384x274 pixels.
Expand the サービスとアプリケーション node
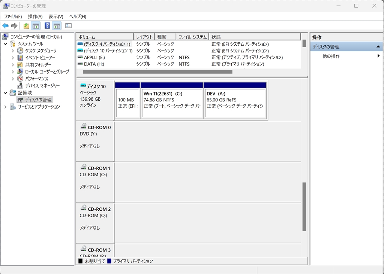pyautogui.click(x=5, y=107)
